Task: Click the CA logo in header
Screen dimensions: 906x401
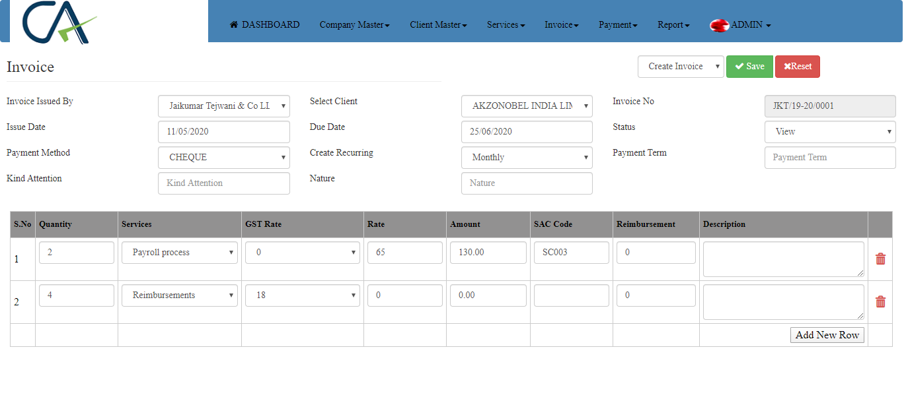Action: pyautogui.click(x=59, y=21)
